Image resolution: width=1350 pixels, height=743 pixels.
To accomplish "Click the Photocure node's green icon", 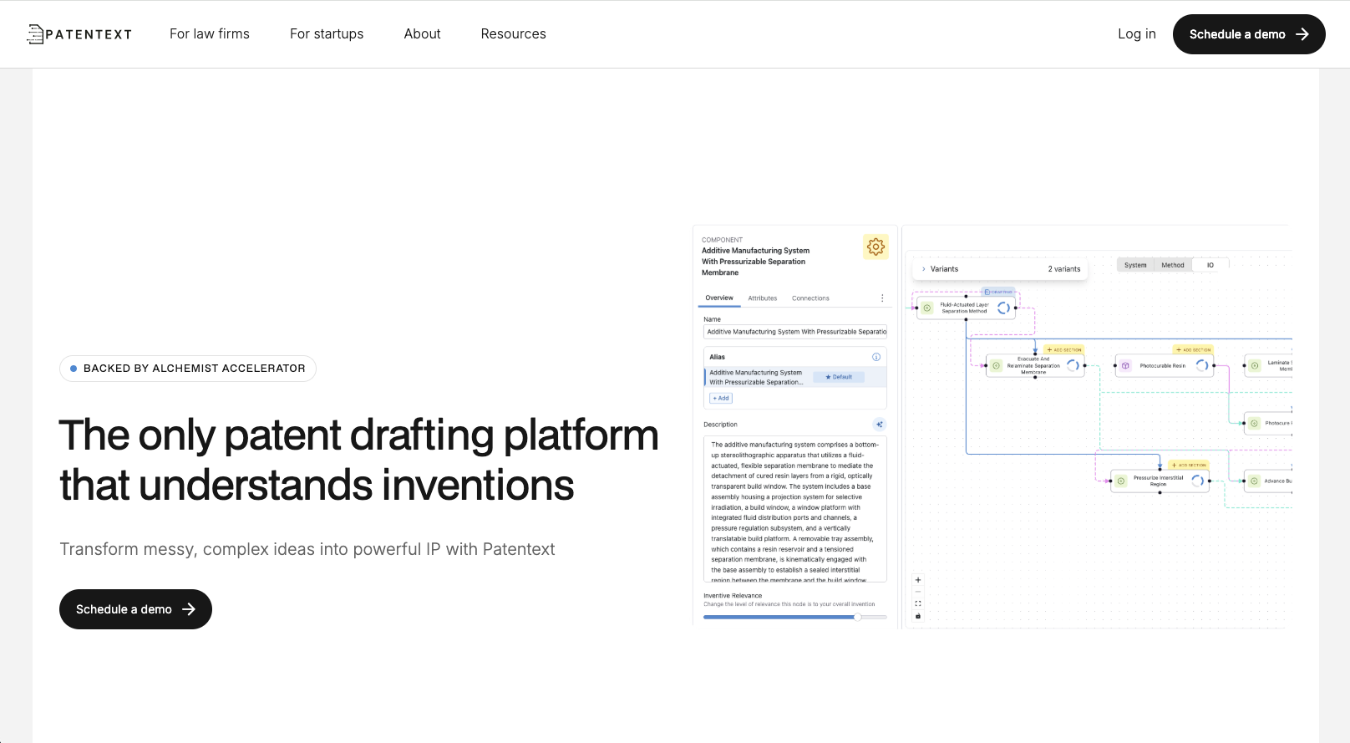I will (x=1255, y=423).
